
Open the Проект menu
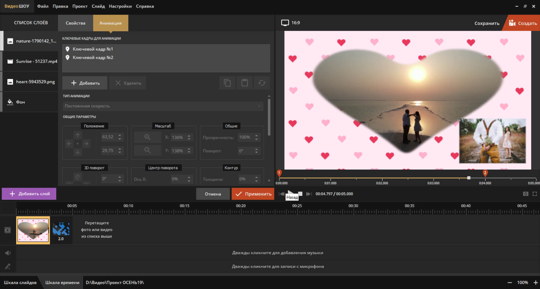pyautogui.click(x=80, y=6)
